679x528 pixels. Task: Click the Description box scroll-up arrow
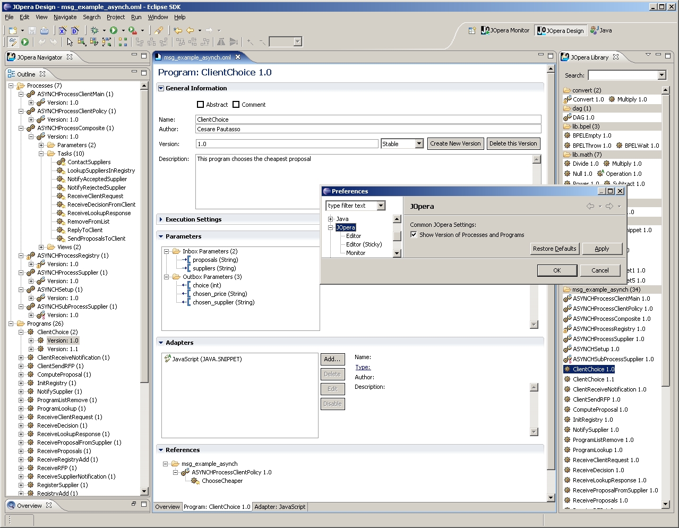pyautogui.click(x=536, y=159)
